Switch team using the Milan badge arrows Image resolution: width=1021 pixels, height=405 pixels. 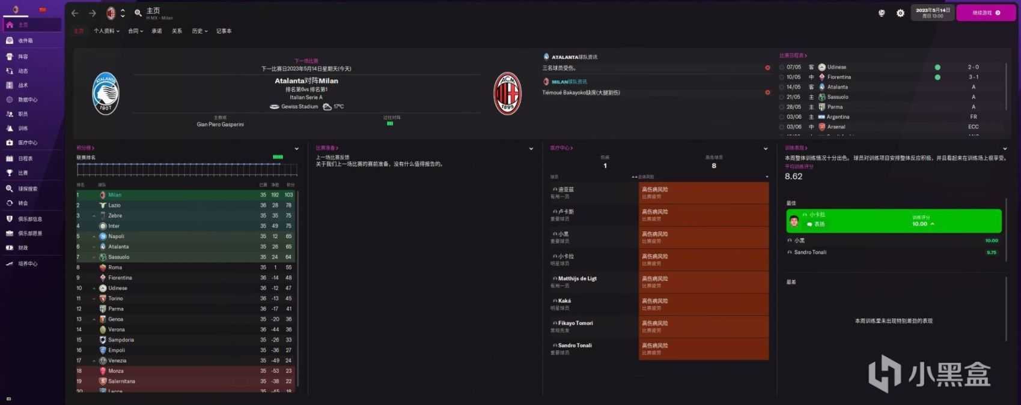point(123,13)
